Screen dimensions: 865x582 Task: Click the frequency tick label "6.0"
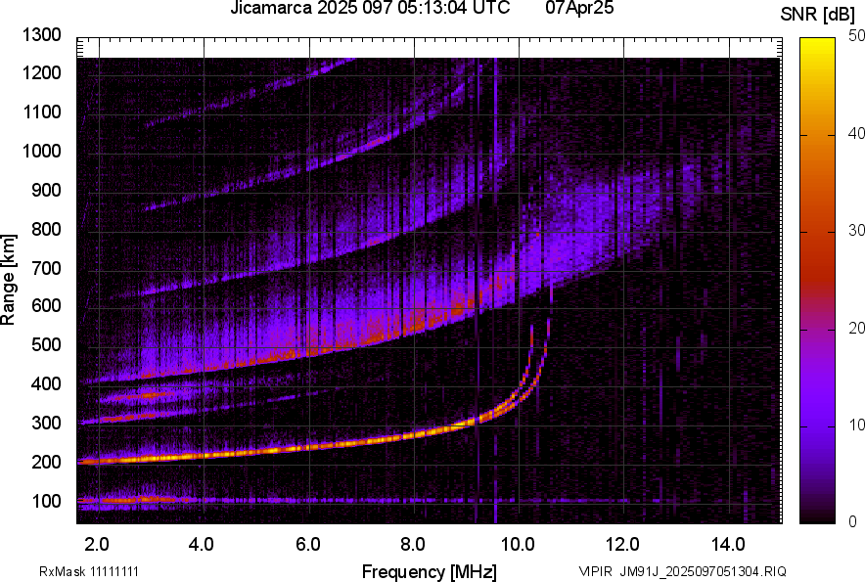pyautogui.click(x=308, y=545)
